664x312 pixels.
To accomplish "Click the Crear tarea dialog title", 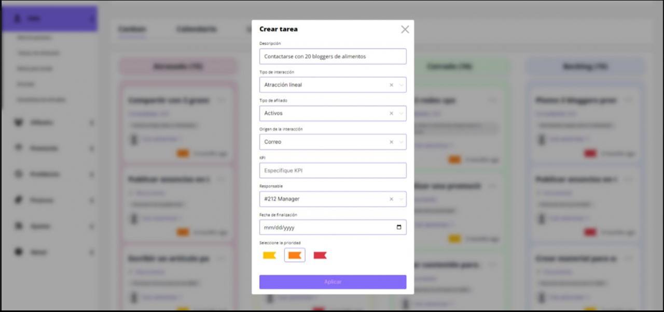I will click(279, 29).
